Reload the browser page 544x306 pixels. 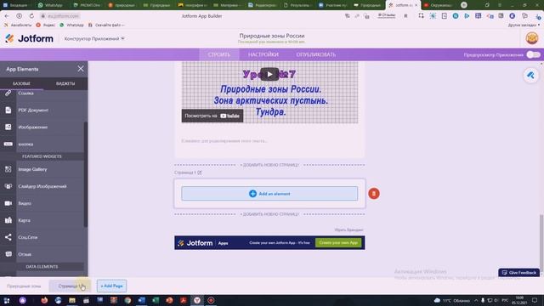click(x=31, y=16)
